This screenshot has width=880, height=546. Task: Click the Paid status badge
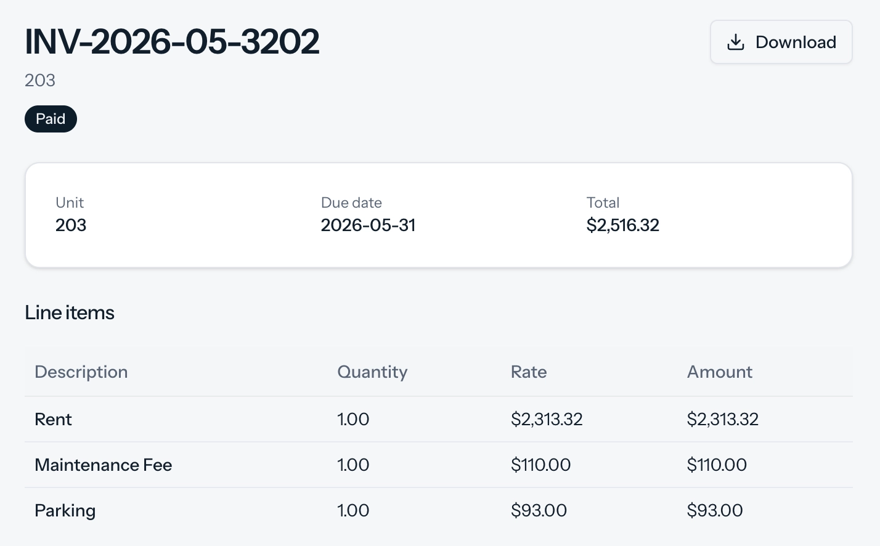coord(51,119)
